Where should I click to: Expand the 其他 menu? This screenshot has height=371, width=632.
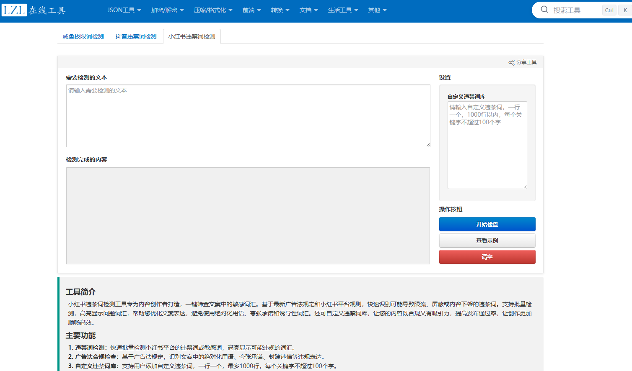click(378, 10)
